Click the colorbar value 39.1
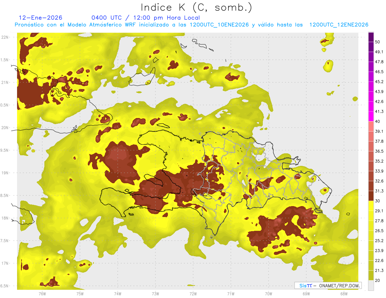The width and height of the screenshot is (386, 298). [379, 131]
